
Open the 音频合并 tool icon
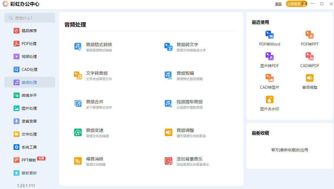tap(78, 104)
